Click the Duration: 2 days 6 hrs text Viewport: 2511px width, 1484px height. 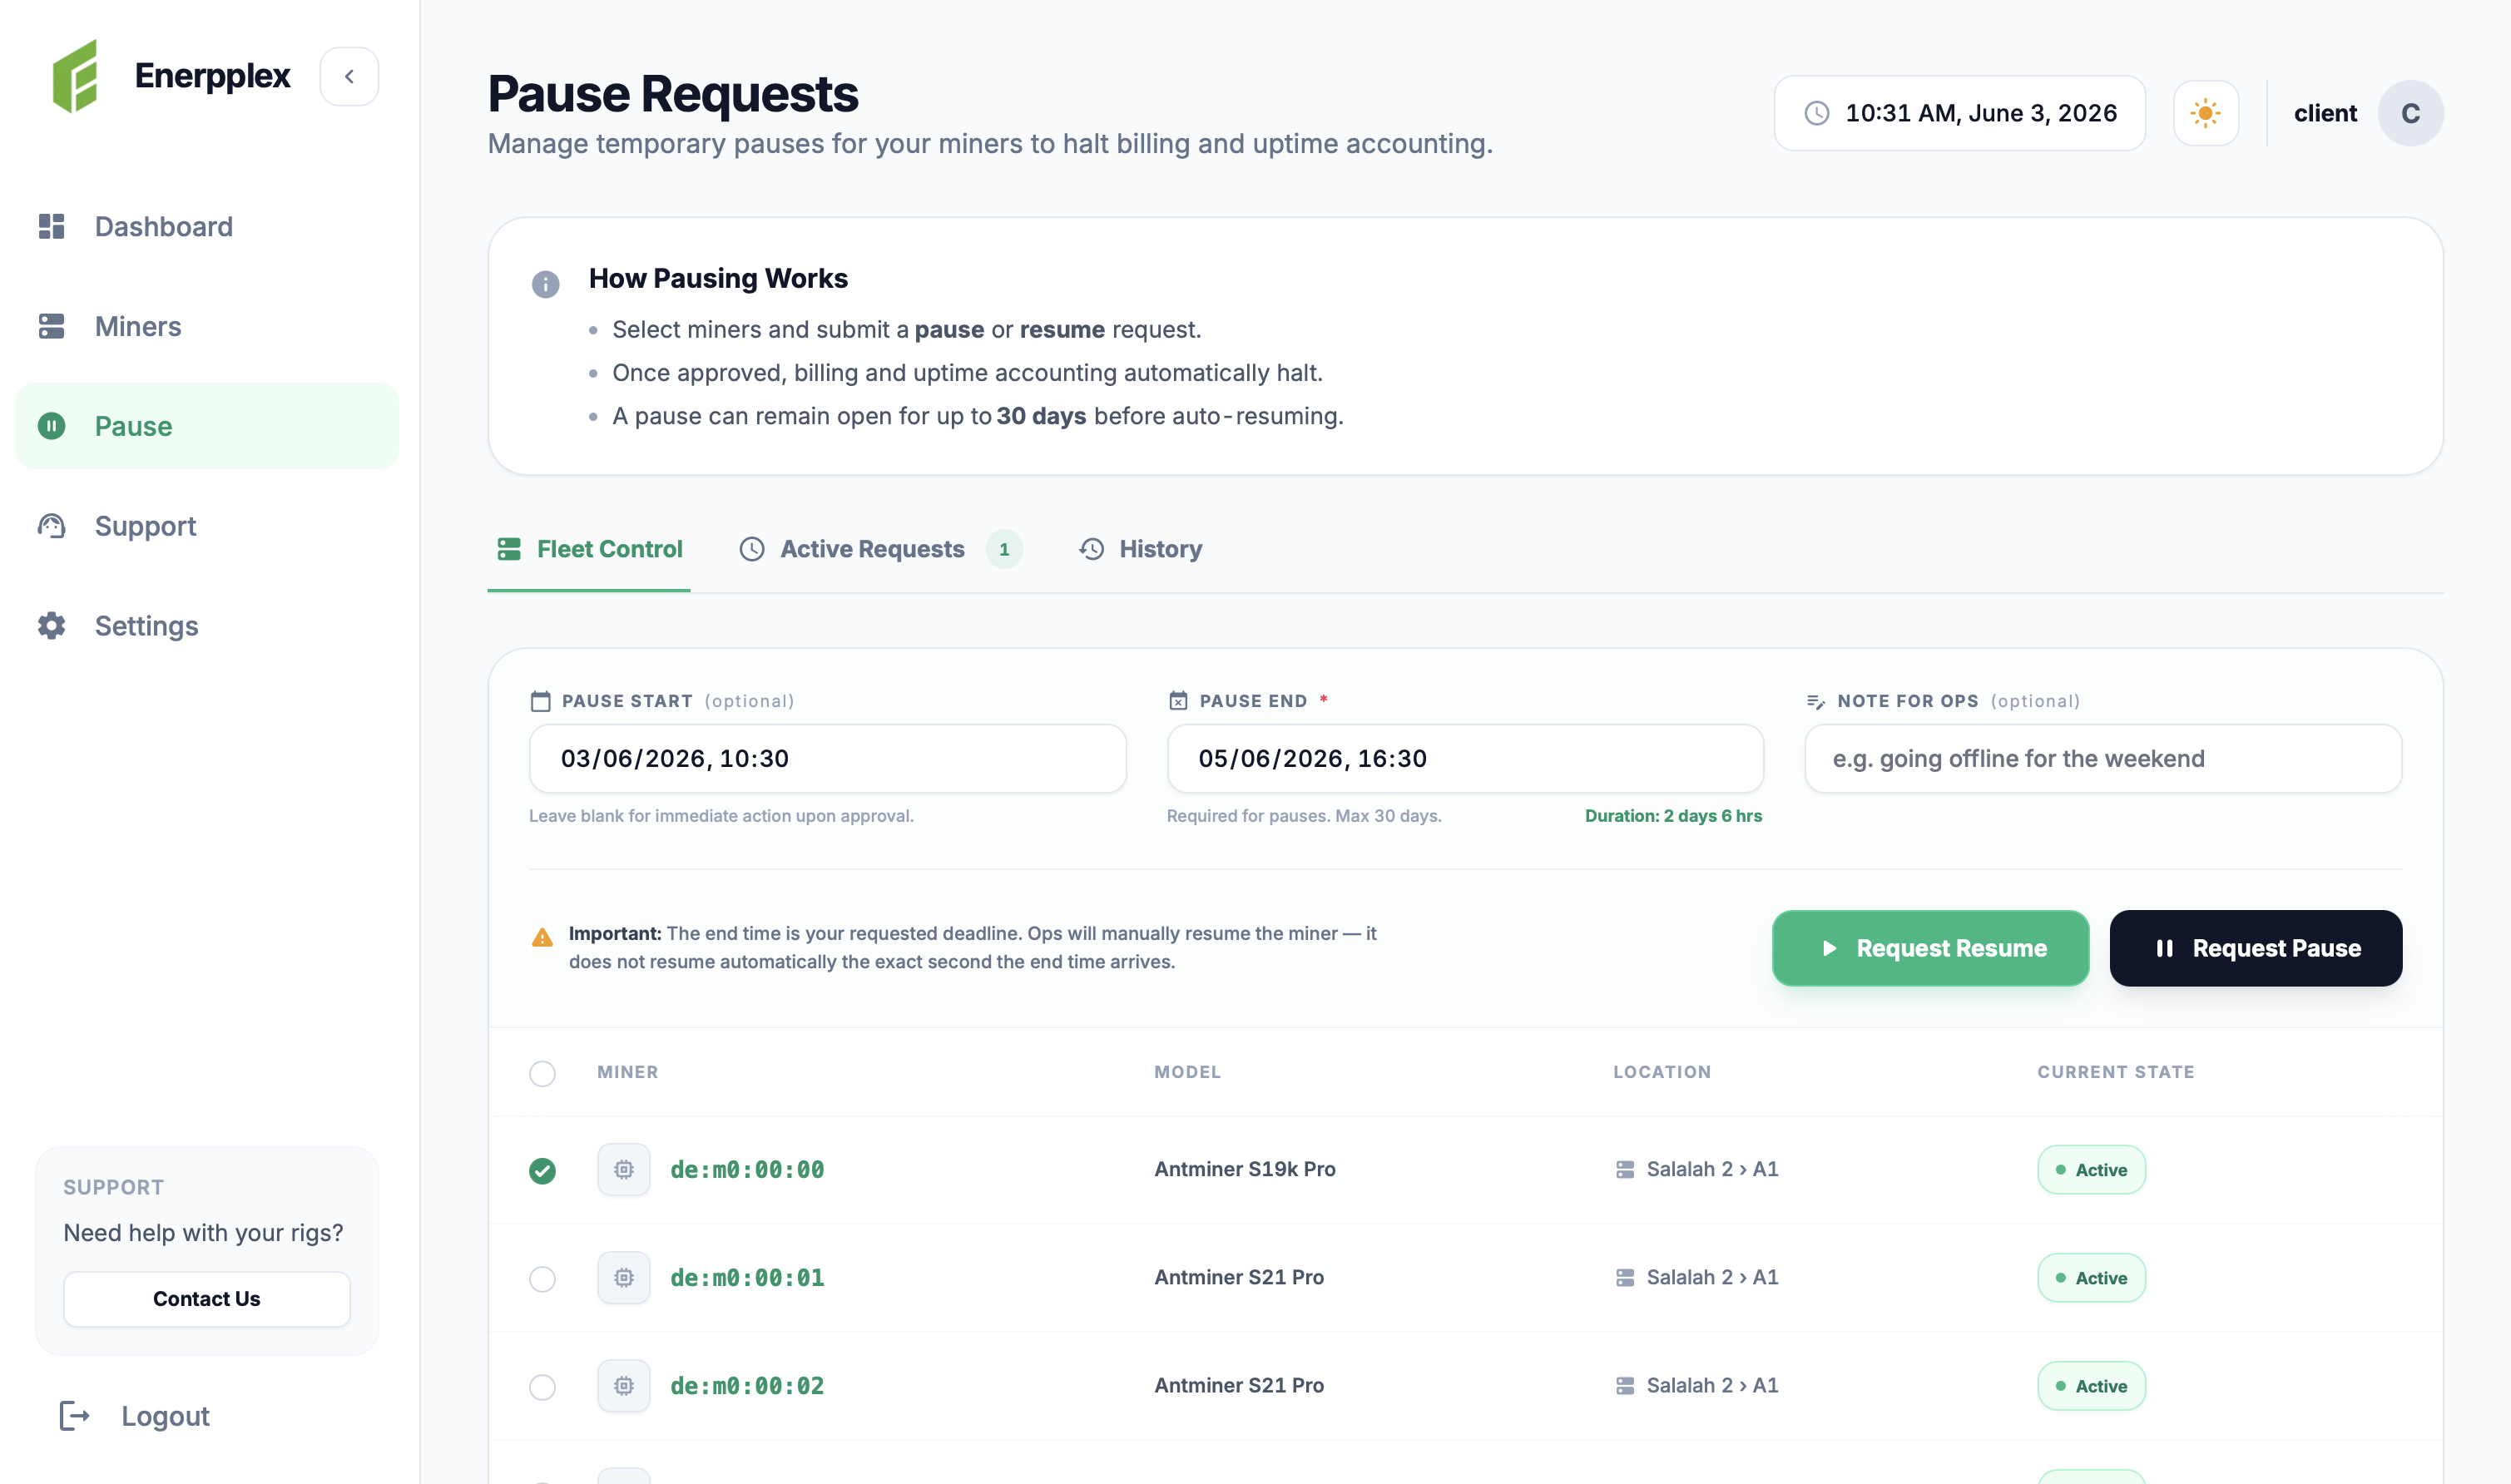tap(1673, 816)
